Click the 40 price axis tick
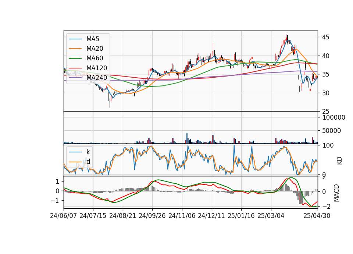The height and width of the screenshot is (254, 353). [325, 56]
